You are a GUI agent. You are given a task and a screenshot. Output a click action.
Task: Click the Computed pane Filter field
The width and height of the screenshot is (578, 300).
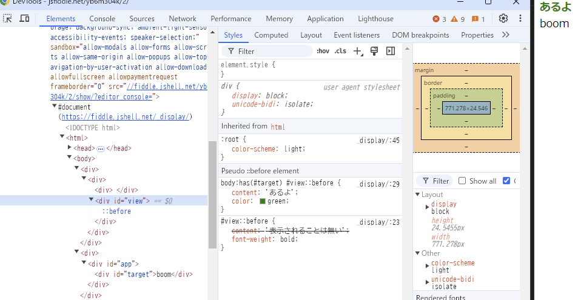435,181
